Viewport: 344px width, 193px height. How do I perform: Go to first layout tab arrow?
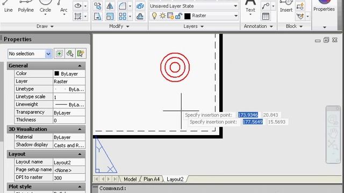coord(96,179)
